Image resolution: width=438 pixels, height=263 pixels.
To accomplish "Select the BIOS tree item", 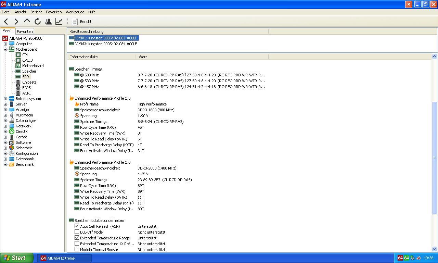I will click(x=26, y=88).
